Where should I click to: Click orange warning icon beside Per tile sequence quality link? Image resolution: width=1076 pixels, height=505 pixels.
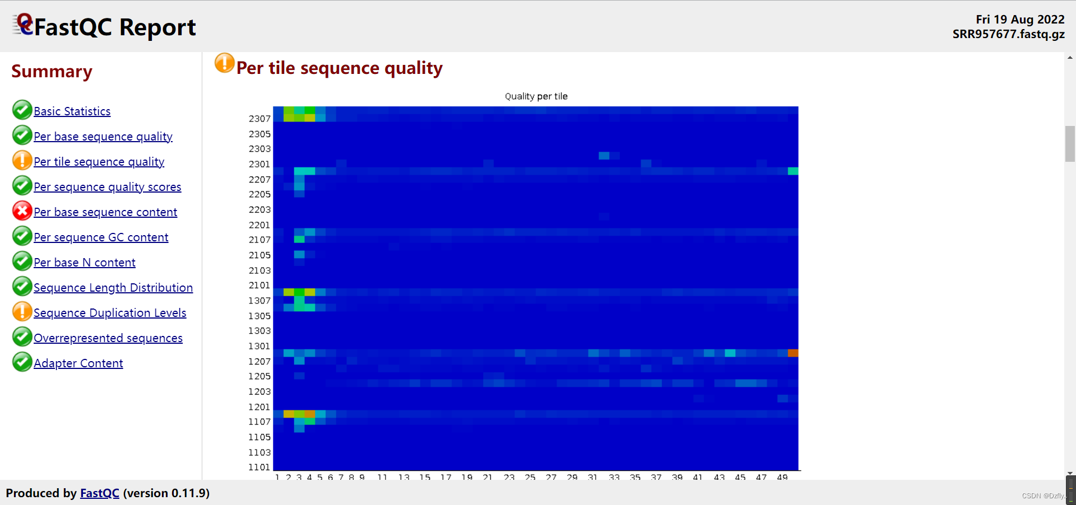point(22,161)
